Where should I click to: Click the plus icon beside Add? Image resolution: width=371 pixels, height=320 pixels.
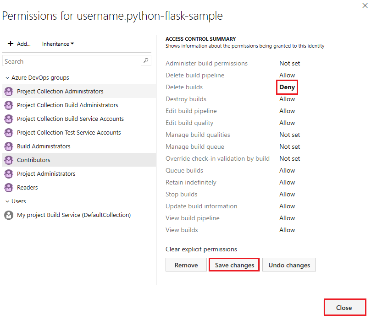(11, 44)
